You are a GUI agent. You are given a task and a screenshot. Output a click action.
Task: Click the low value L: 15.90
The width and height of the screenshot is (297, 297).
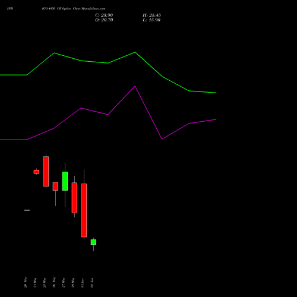151,20
